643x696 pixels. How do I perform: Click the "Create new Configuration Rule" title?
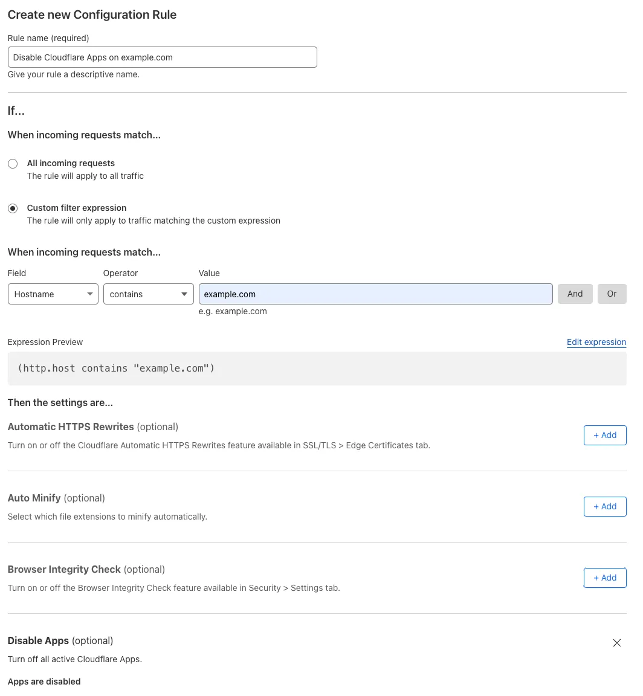(92, 14)
